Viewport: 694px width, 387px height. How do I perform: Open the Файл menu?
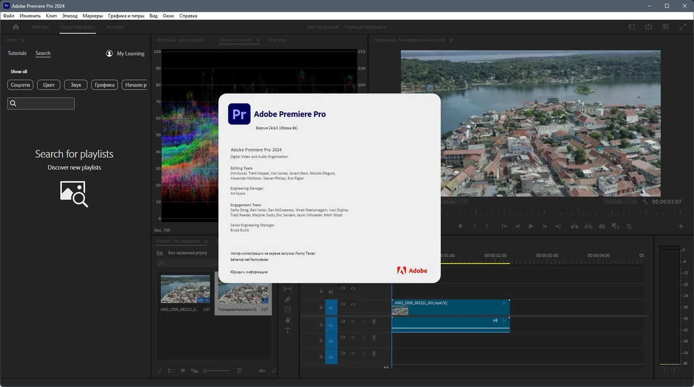pos(9,16)
